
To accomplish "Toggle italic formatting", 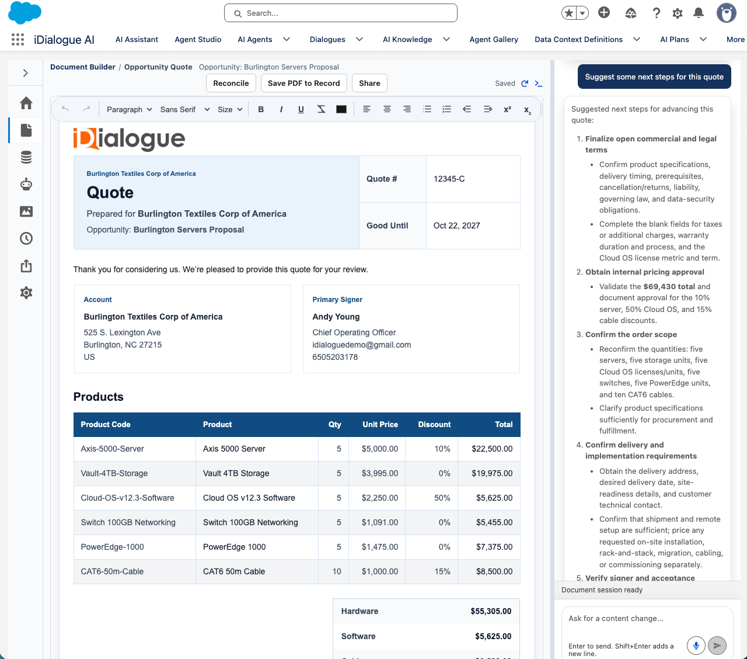I will [x=281, y=109].
